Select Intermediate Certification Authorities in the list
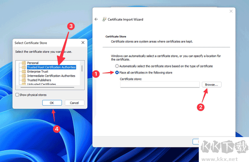This screenshot has width=249, height=162. pyautogui.click(x=51, y=76)
